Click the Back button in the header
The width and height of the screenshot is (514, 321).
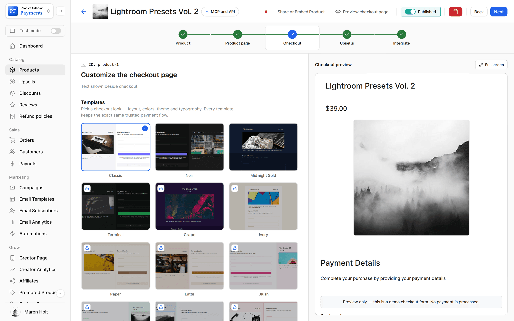pyautogui.click(x=479, y=12)
